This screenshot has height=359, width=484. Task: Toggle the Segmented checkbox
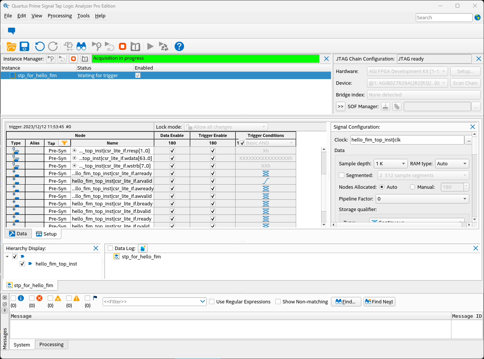click(342, 176)
